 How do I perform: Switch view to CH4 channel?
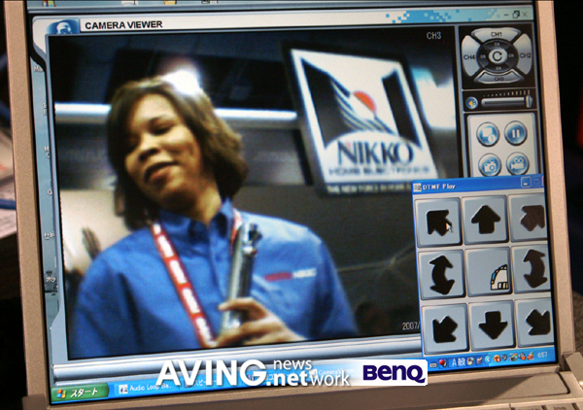469,57
